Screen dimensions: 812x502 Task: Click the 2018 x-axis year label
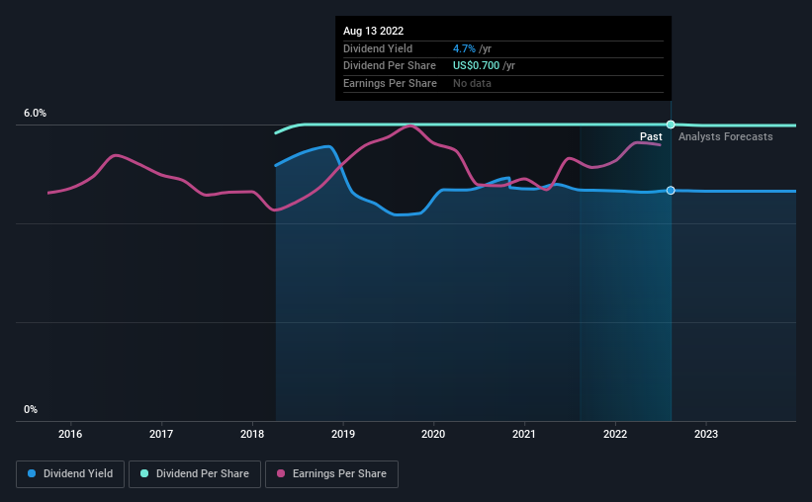click(x=252, y=434)
